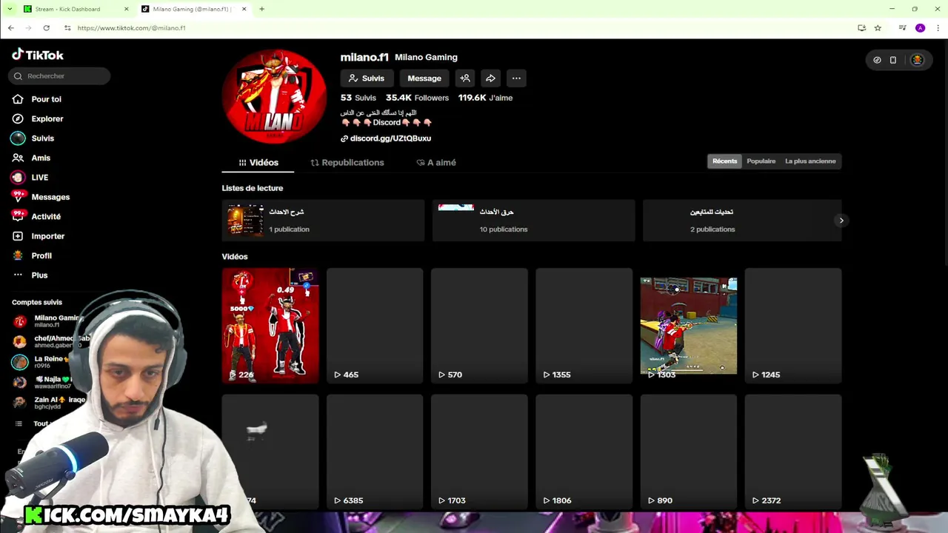Open the TikTok home logo
This screenshot has height=533, width=948.
[38, 55]
